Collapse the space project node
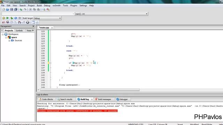 (x=6, y=37)
